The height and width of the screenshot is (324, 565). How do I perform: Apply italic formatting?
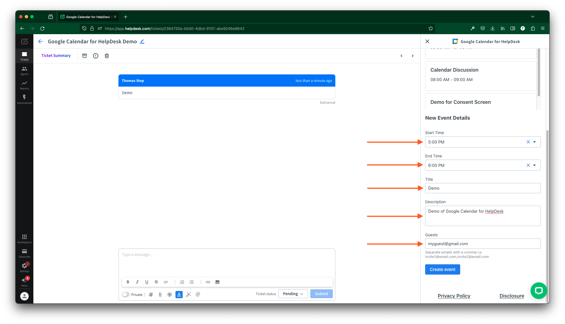click(137, 282)
